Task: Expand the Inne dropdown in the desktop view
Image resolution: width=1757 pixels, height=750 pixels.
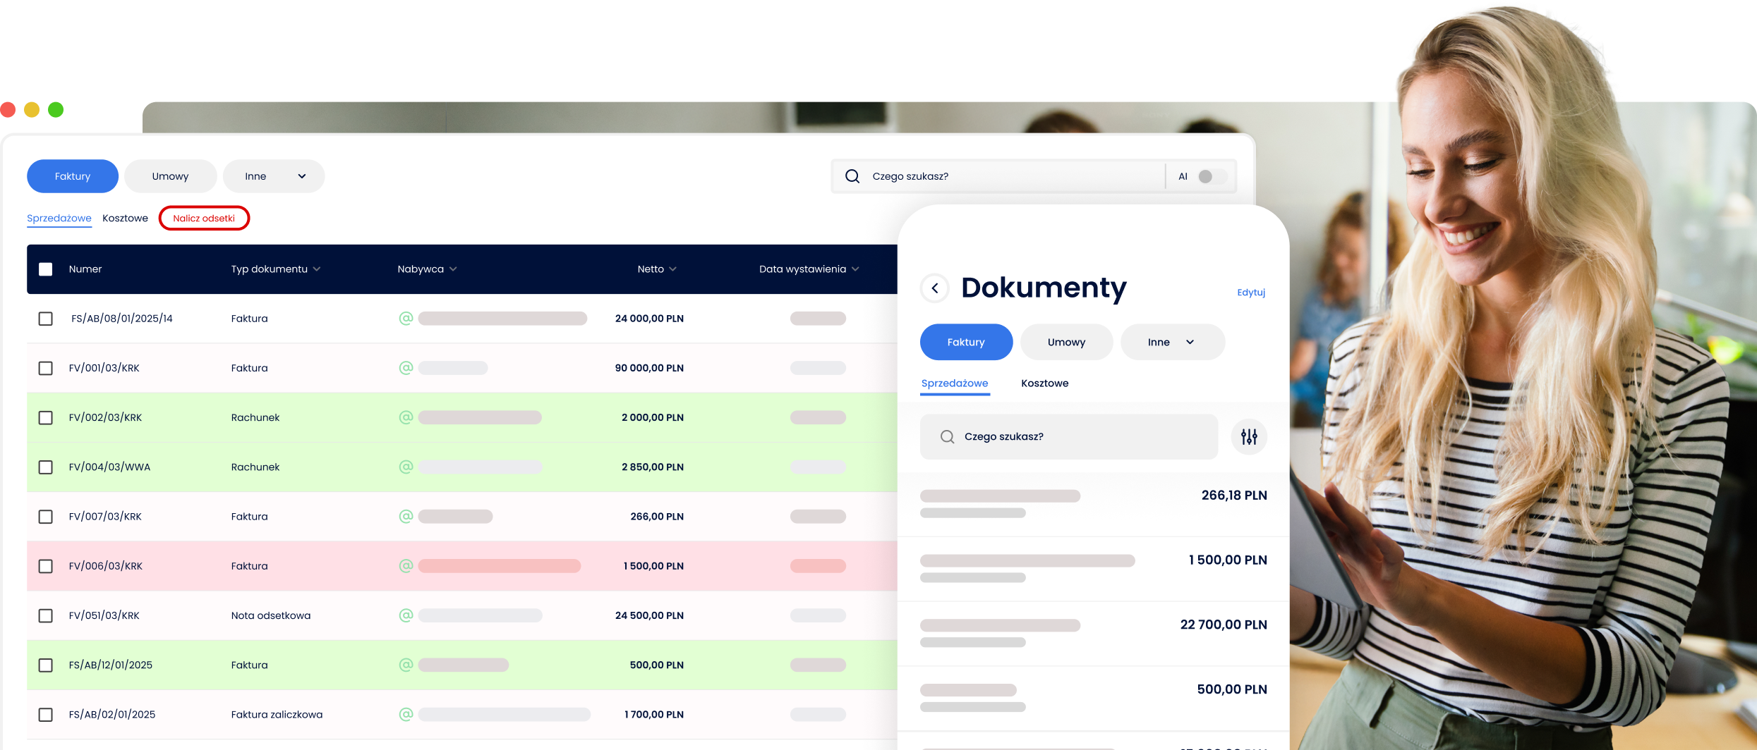Action: pyautogui.click(x=274, y=176)
